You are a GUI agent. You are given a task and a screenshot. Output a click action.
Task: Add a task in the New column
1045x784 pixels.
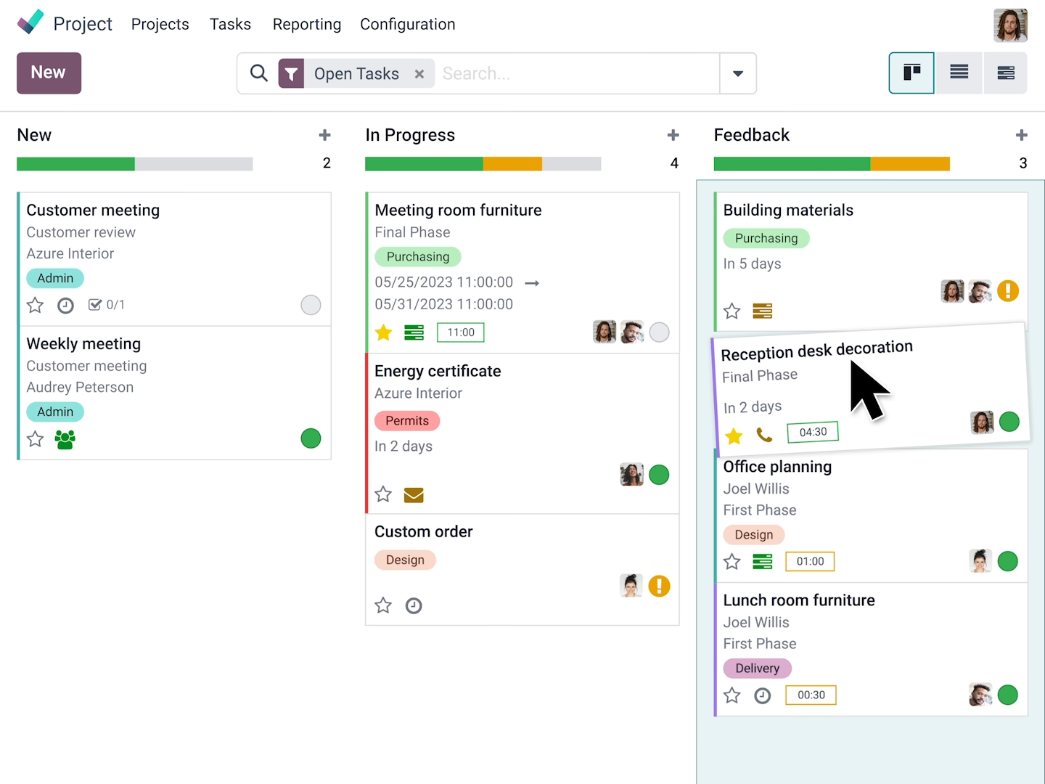[324, 135]
